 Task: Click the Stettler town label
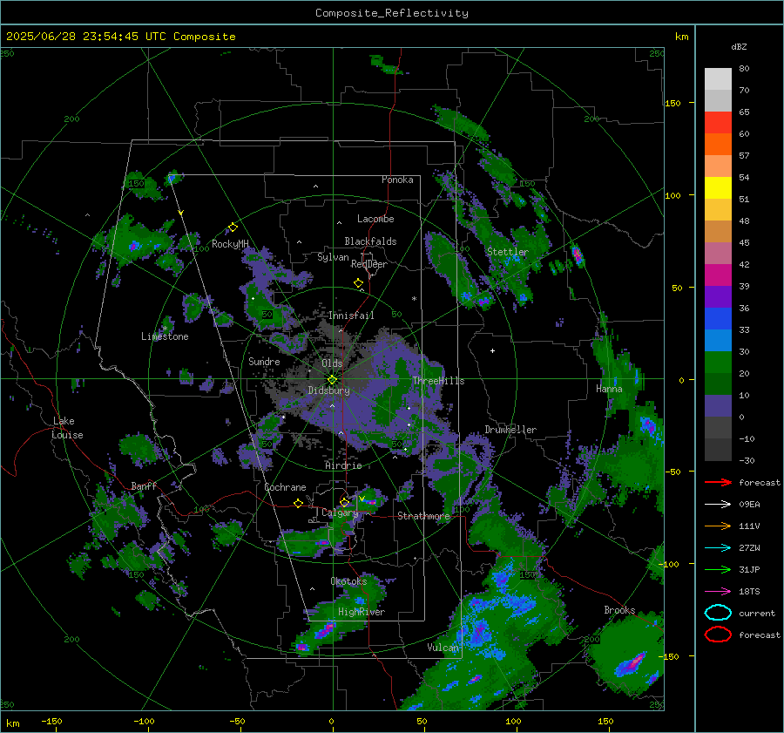tap(508, 252)
